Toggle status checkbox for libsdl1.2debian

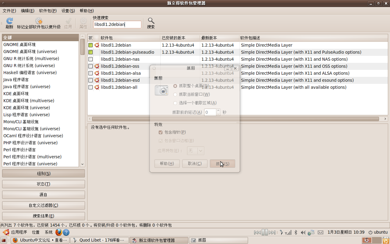coord(90,45)
